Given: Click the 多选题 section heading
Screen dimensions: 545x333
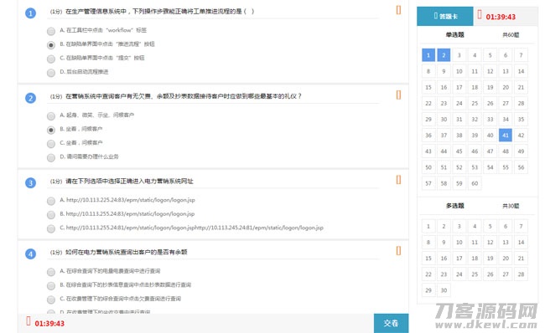Looking at the screenshot, I should pyautogui.click(x=455, y=206).
